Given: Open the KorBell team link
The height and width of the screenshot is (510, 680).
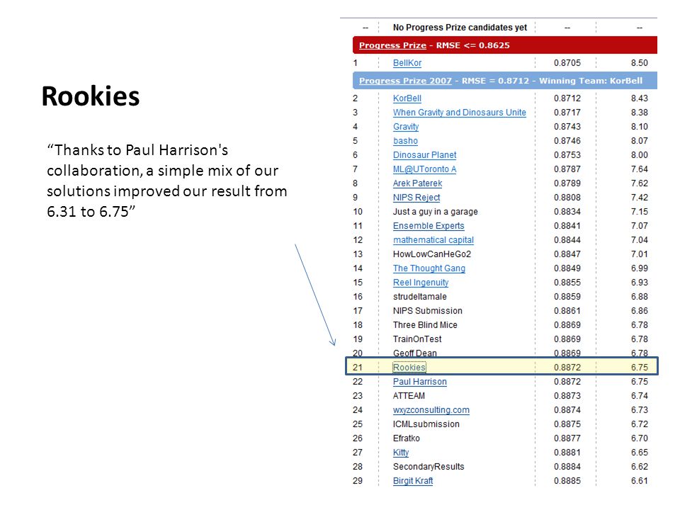Looking at the screenshot, I should click(x=407, y=98).
